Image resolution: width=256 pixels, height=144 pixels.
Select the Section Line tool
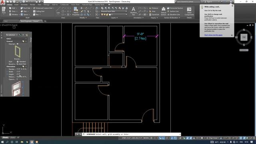point(173,11)
